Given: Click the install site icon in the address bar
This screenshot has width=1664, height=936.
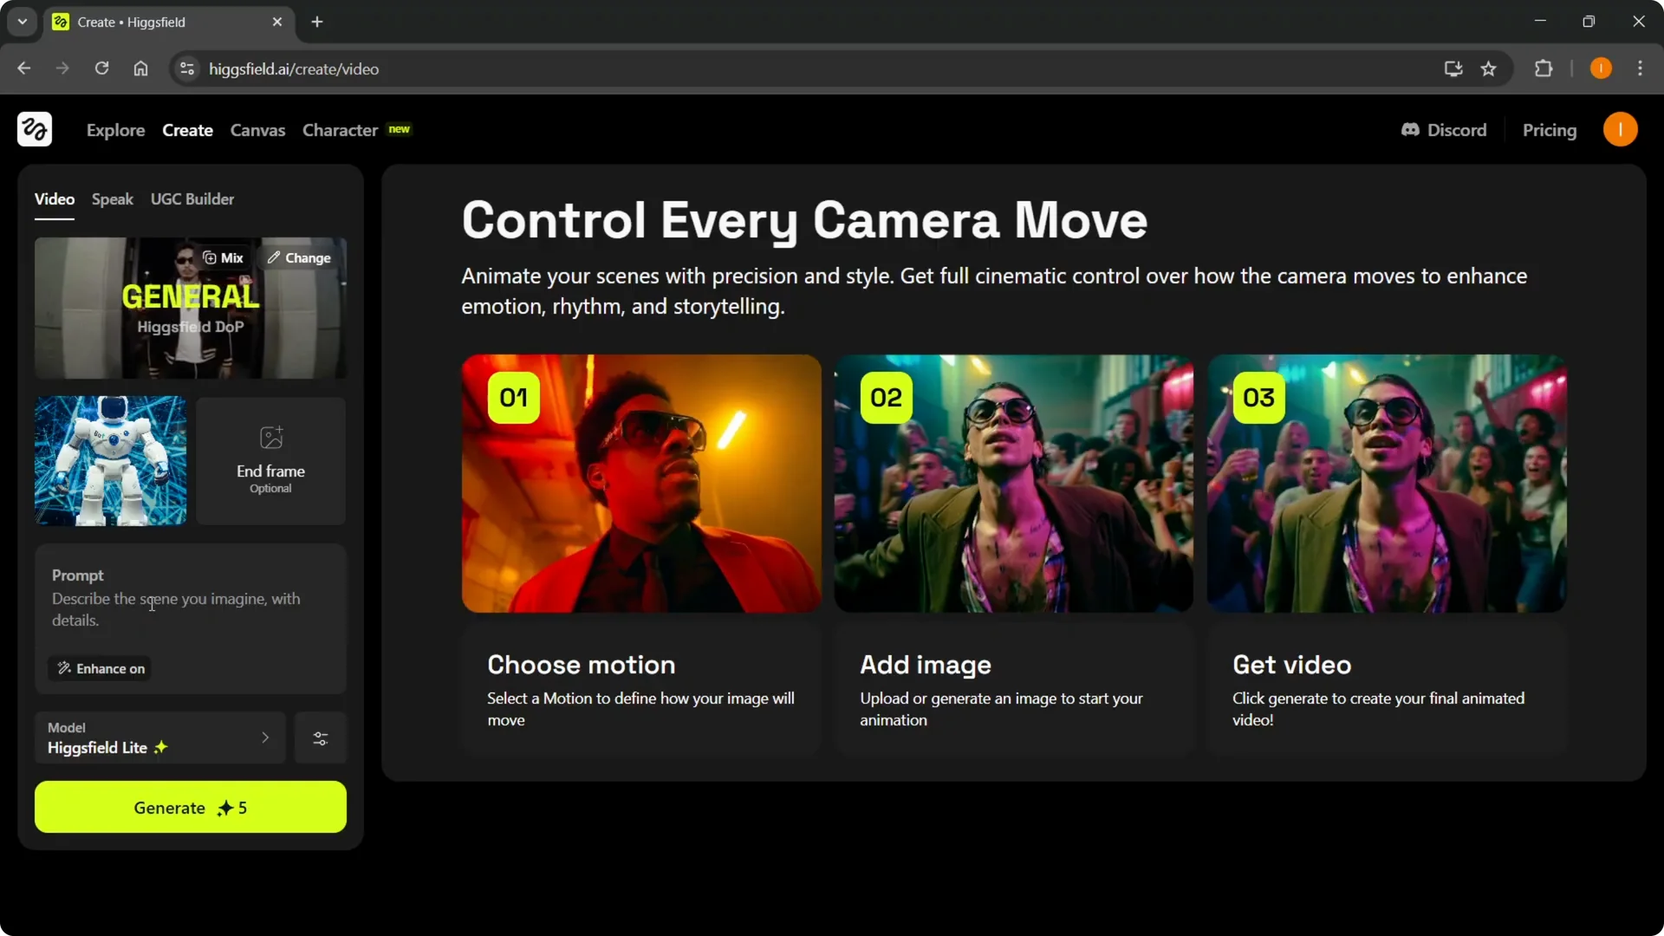Looking at the screenshot, I should coord(1453,68).
